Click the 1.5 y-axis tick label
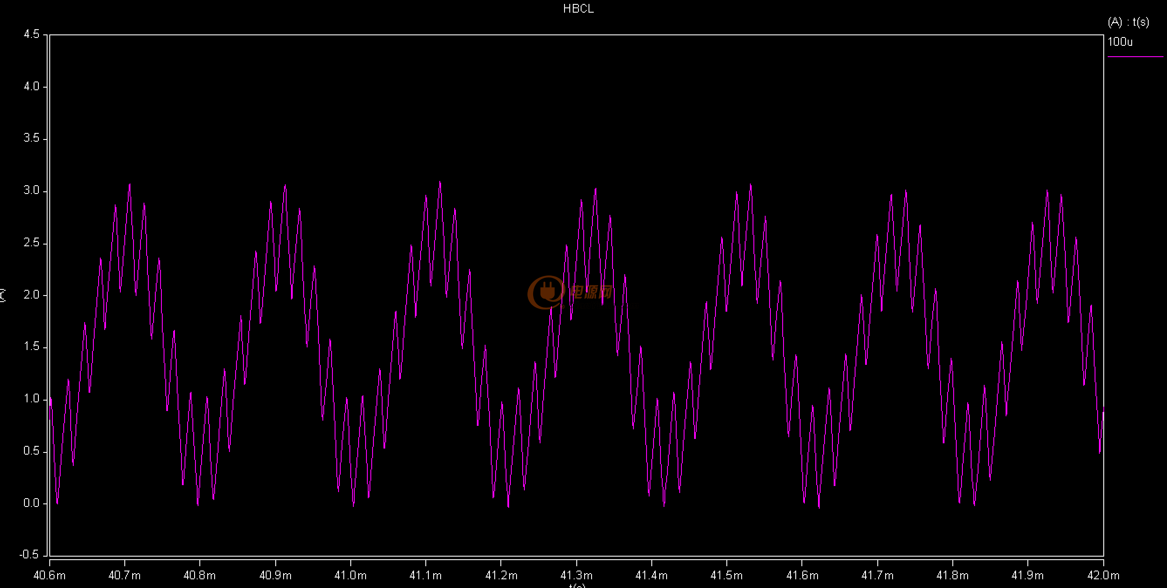 click(x=32, y=347)
